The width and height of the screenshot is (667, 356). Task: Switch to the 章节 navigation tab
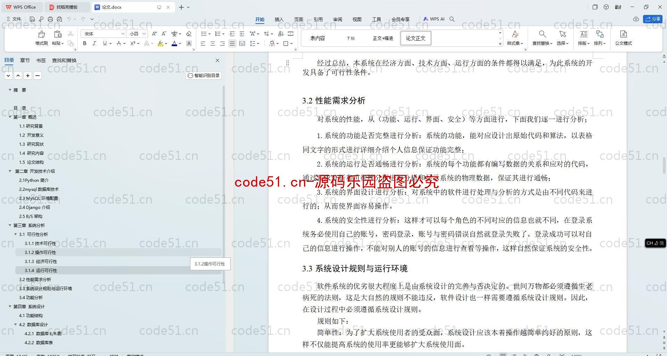click(25, 60)
